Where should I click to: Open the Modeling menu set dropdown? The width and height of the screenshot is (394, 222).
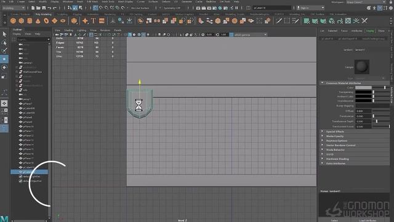(x=14, y=8)
